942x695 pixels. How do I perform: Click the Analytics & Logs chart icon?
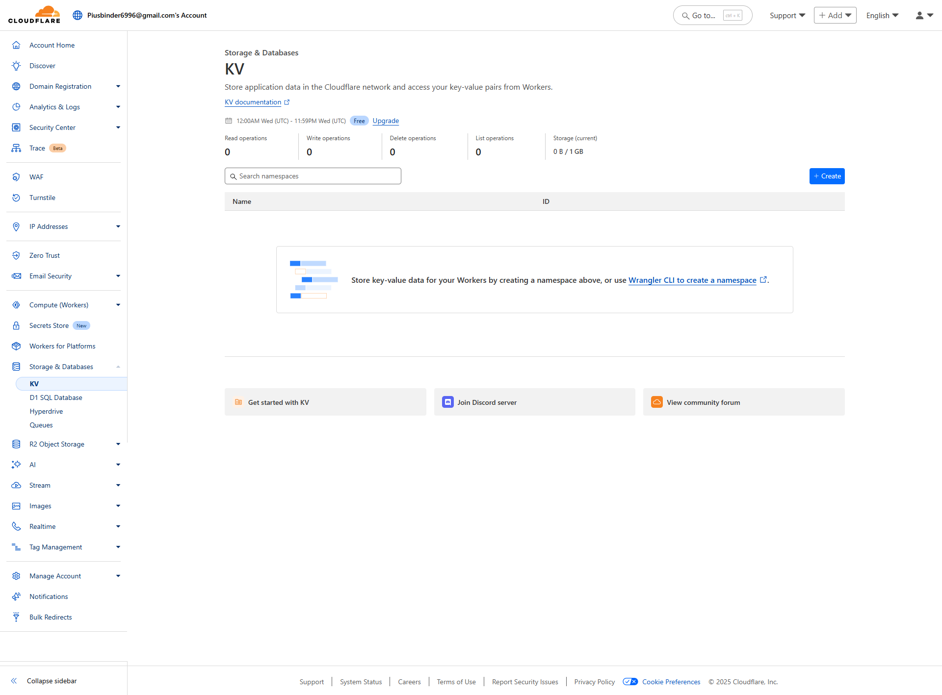pos(16,107)
